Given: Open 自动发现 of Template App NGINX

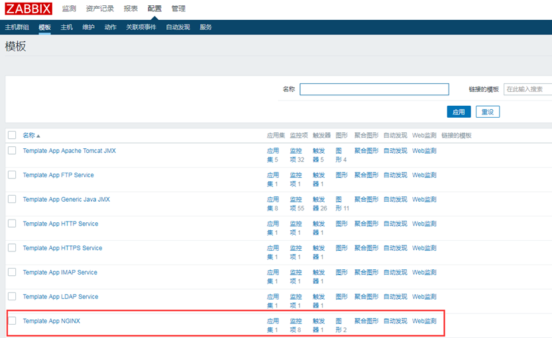Looking at the screenshot, I should [x=396, y=321].
